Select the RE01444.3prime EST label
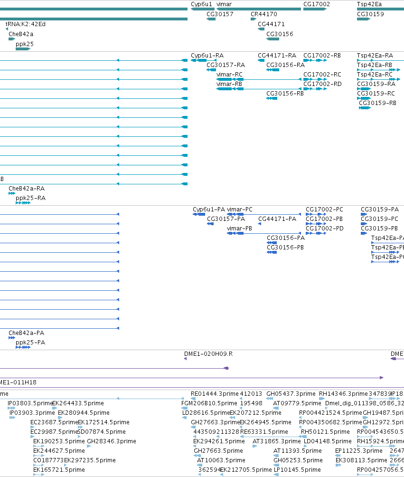Viewport: 404px width, 477px height. pyautogui.click(x=215, y=394)
